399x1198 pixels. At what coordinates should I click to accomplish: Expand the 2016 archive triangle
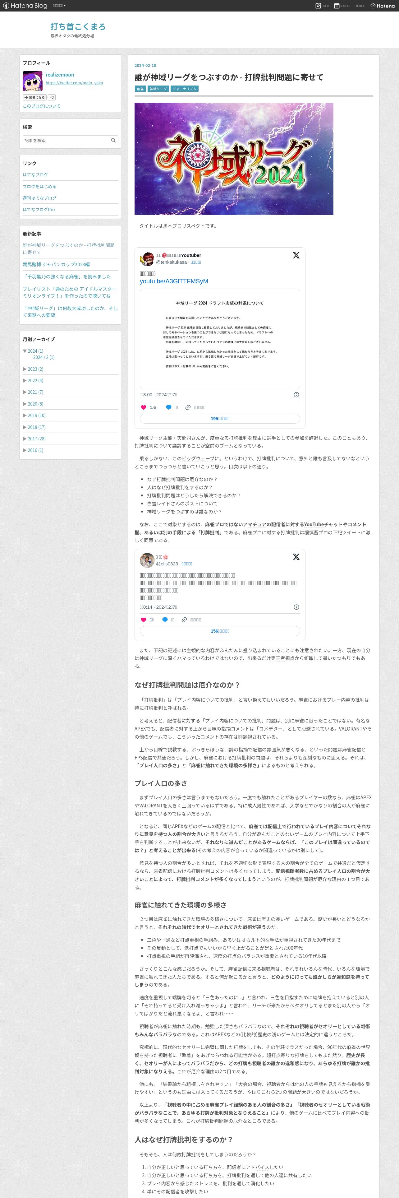tap(25, 450)
